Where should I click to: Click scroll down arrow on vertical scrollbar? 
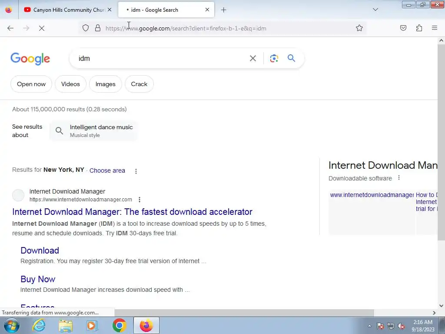(441, 306)
